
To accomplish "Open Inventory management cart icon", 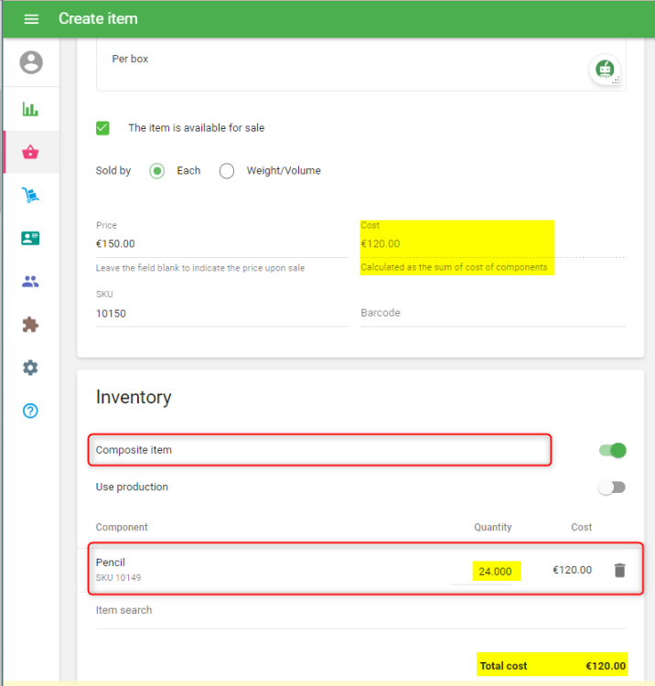I will pyautogui.click(x=31, y=196).
